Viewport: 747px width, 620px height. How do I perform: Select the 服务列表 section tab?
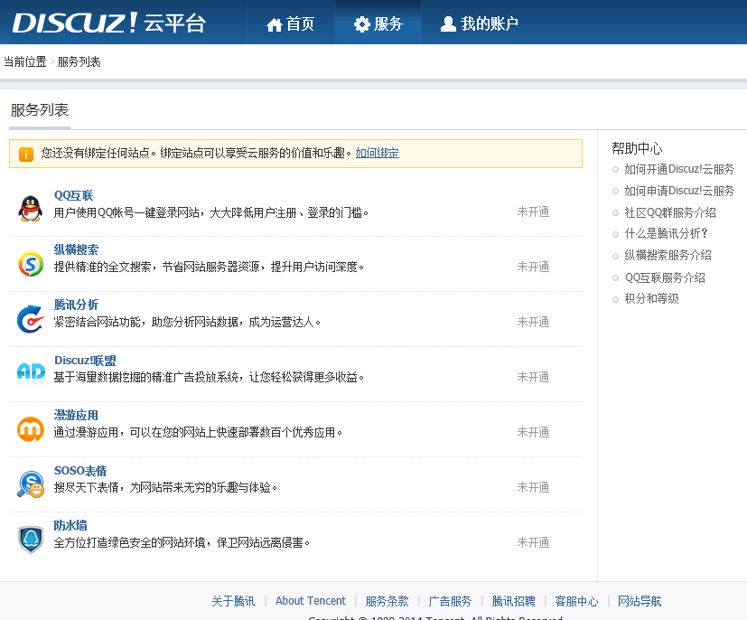[40, 110]
